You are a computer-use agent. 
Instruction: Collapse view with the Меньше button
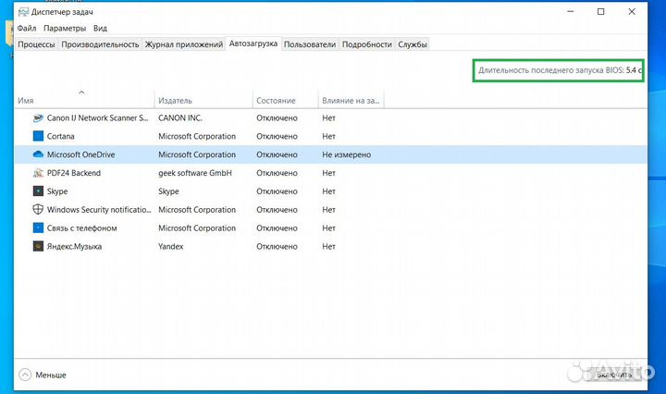pos(43,376)
